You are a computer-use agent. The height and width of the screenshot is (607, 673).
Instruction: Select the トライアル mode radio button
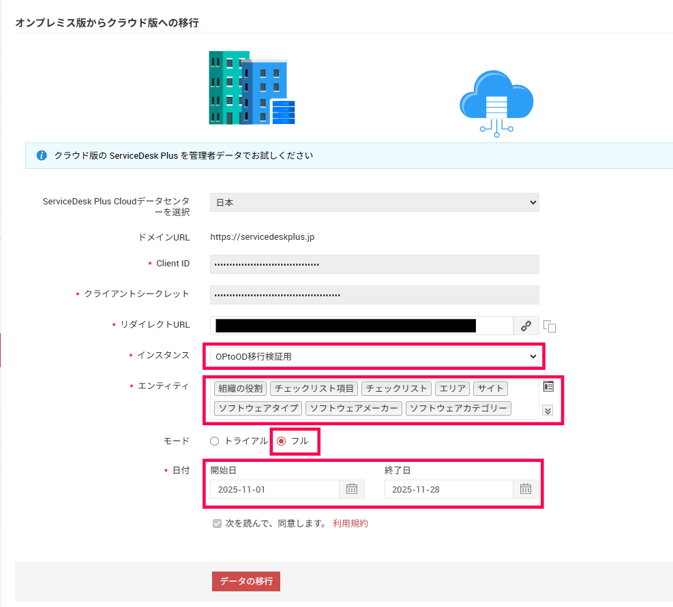click(215, 441)
